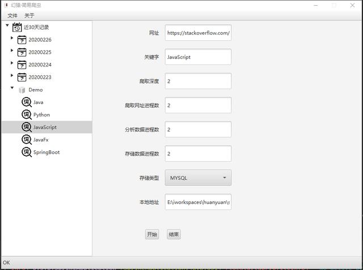Focus the 关键字 input with JavaScript
Screen dimensions: 363x270
198,57
